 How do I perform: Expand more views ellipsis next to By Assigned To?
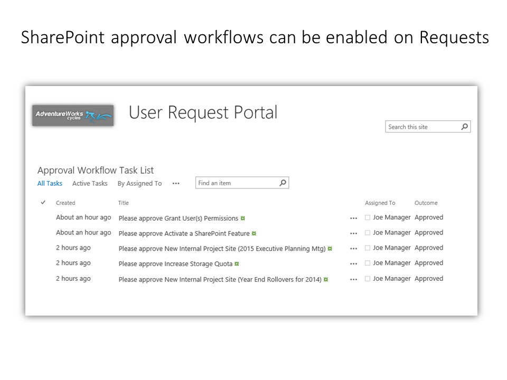[x=176, y=184]
